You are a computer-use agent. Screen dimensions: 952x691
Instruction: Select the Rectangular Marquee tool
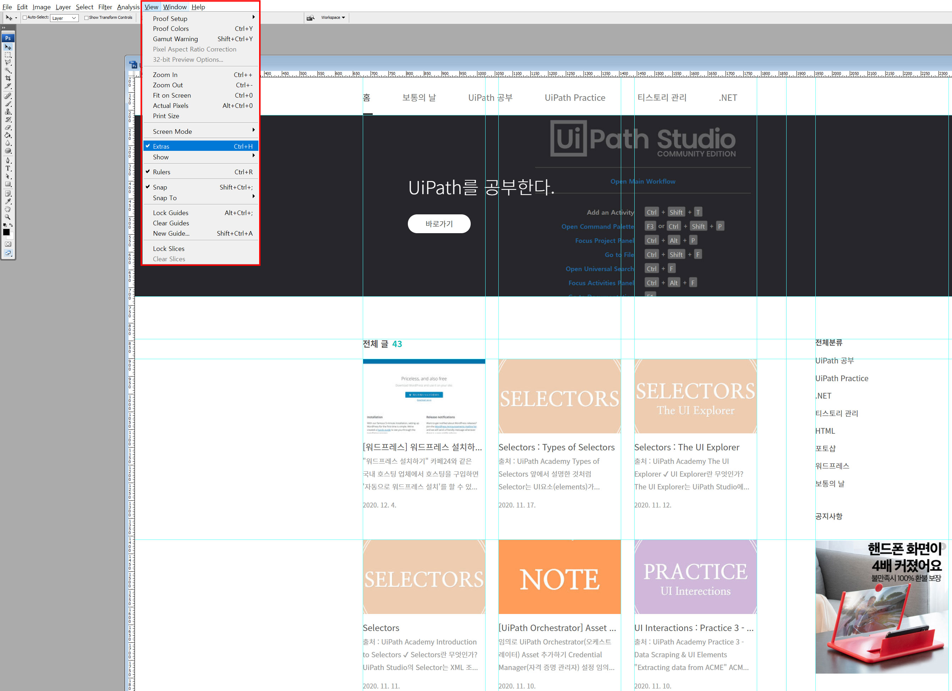[8, 55]
